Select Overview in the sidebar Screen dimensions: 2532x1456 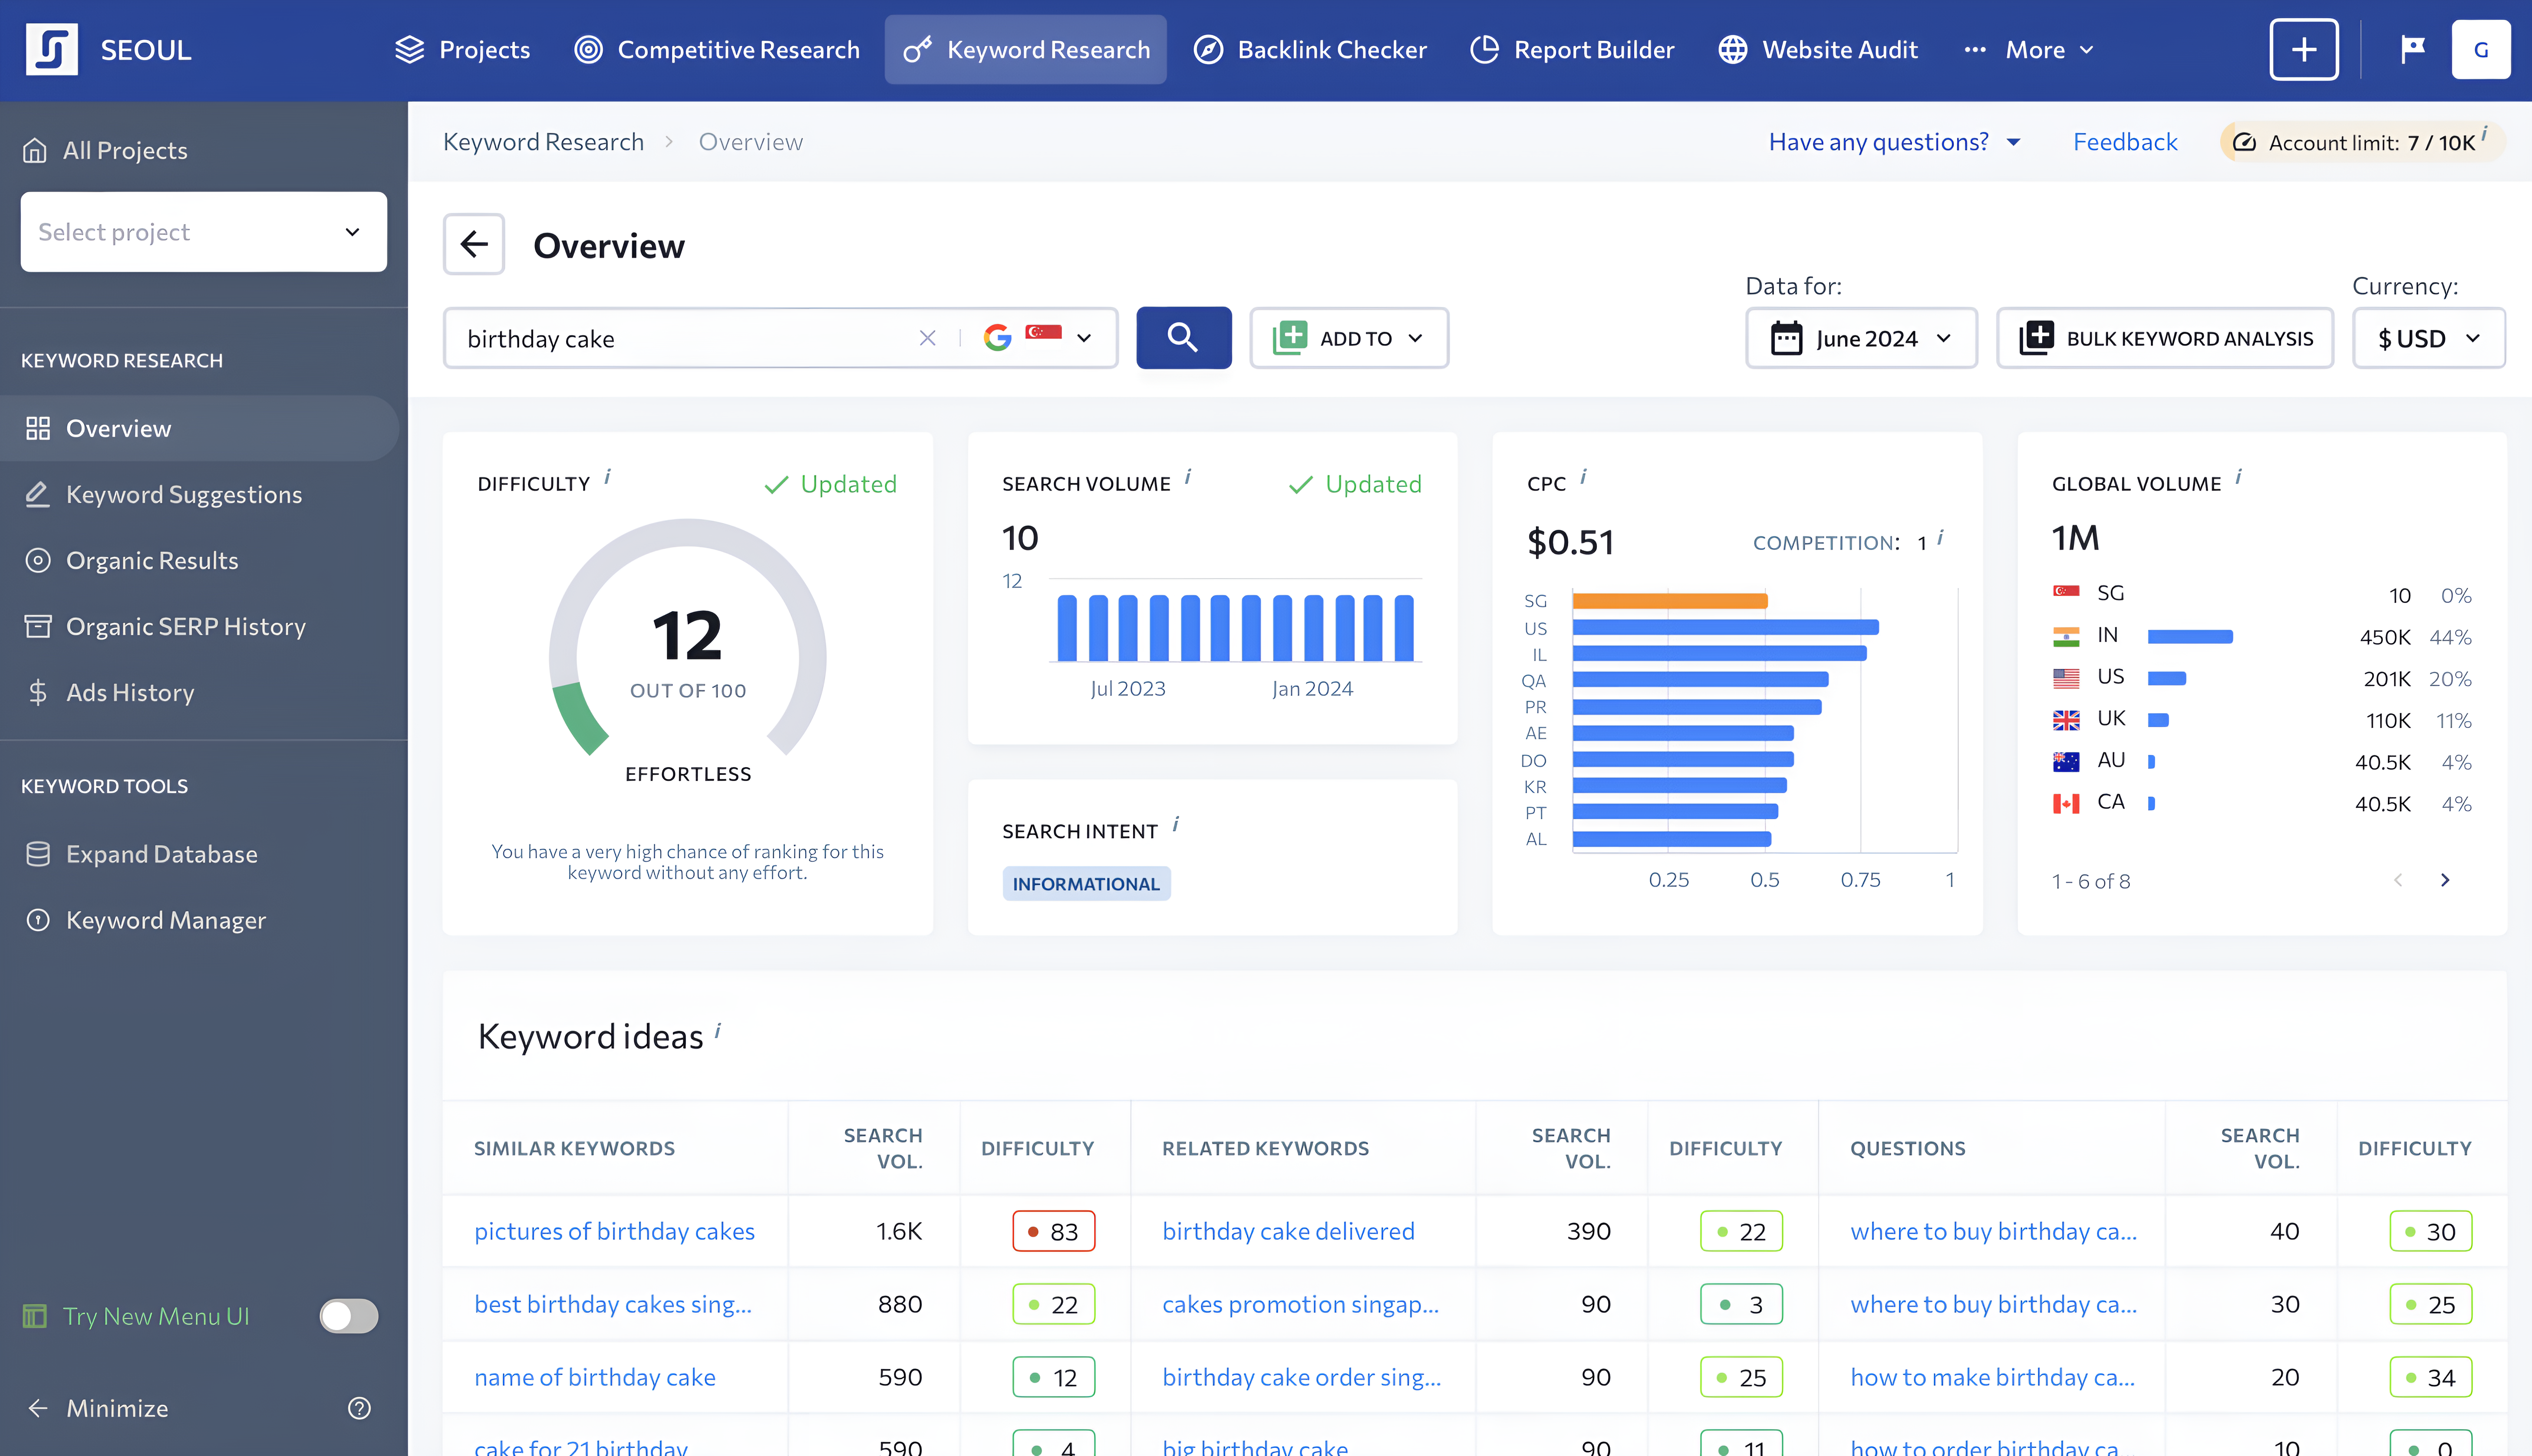[x=200, y=428]
